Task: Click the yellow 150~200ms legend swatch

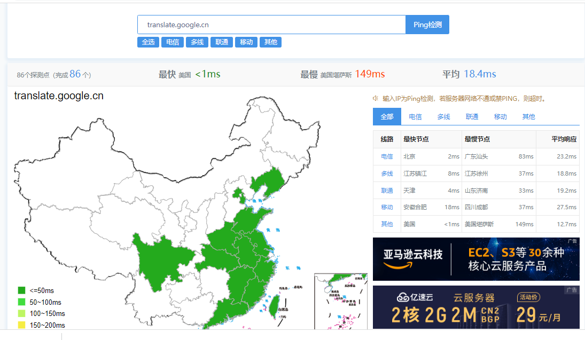Action: pos(22,325)
